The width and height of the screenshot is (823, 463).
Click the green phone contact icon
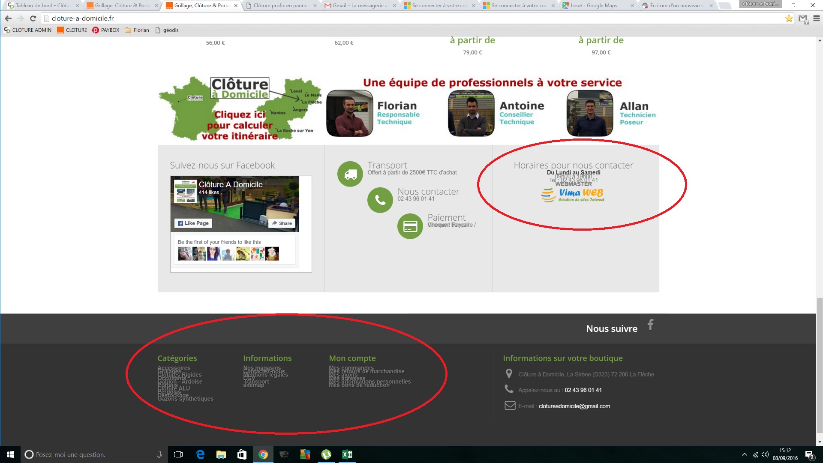pyautogui.click(x=380, y=200)
